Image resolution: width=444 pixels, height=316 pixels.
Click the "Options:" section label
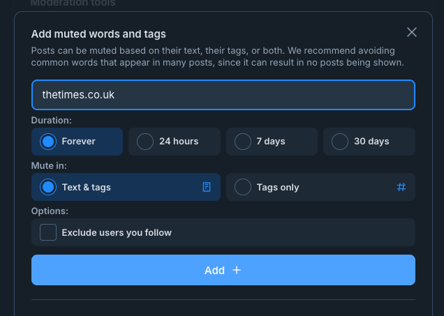(x=50, y=211)
